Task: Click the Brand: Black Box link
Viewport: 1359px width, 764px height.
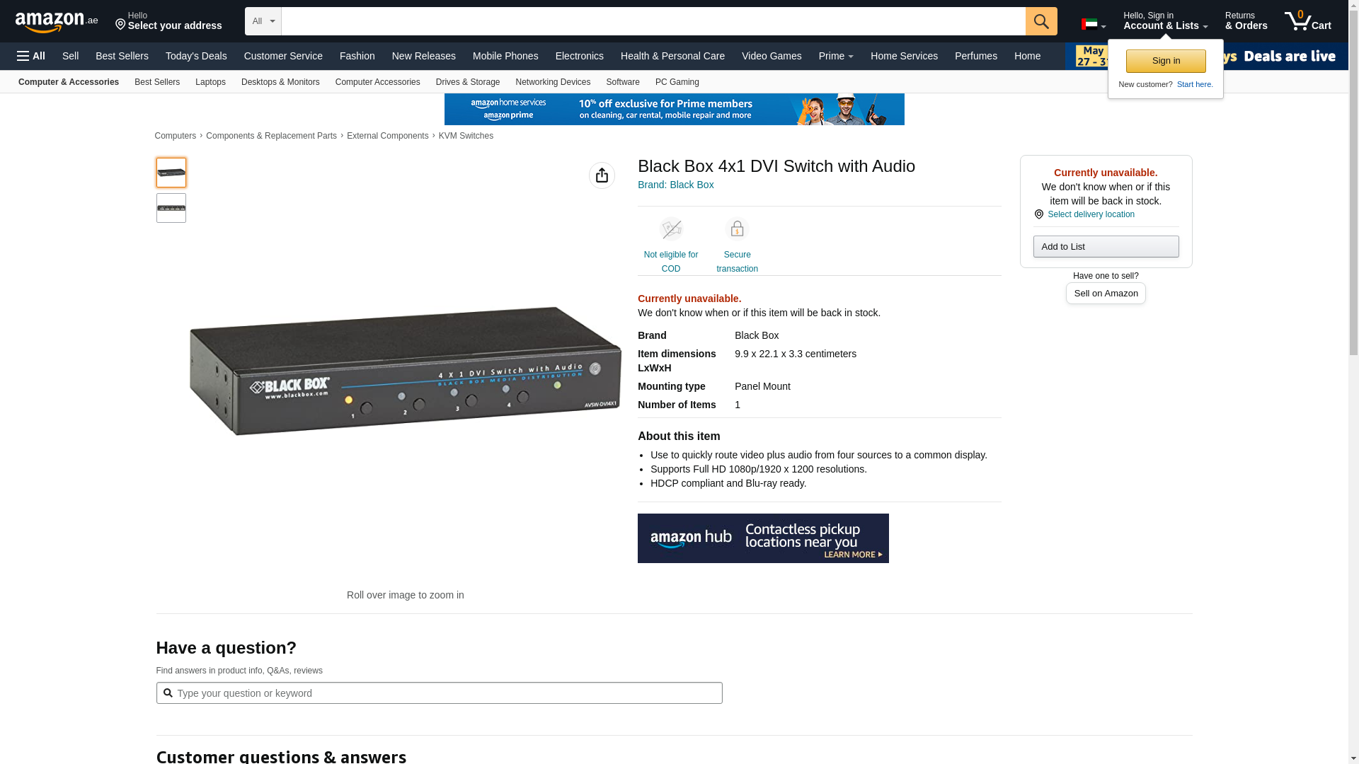Action: point(675,185)
